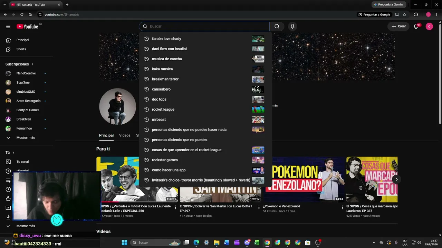Select the 'dani flow con insulini' suggestion
Screen dimensions: 442x248
pos(205,49)
